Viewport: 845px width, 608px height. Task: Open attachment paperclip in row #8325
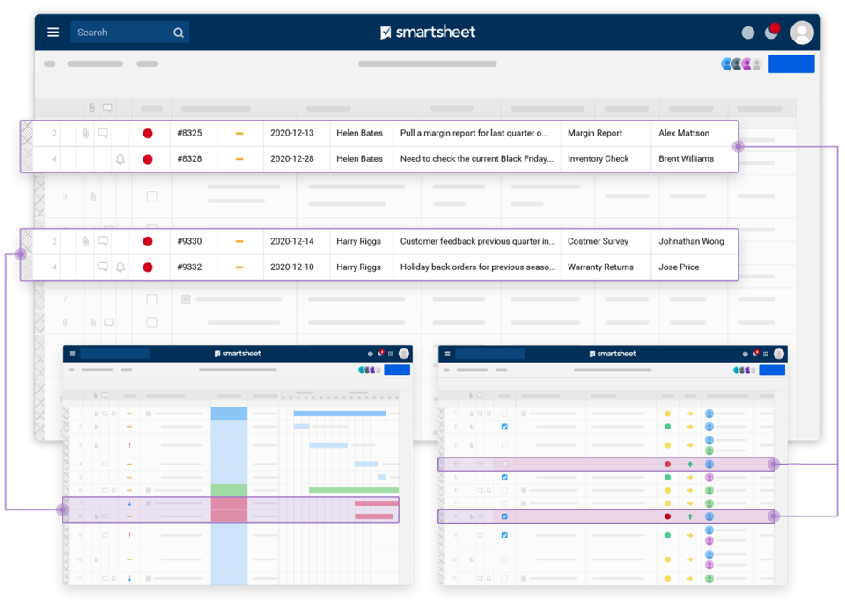point(85,133)
